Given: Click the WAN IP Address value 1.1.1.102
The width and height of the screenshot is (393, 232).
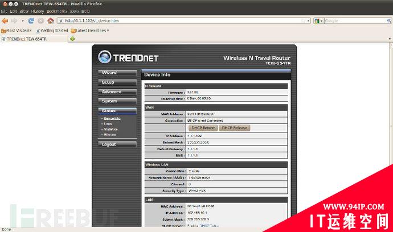Looking at the screenshot, I should pos(194,136).
